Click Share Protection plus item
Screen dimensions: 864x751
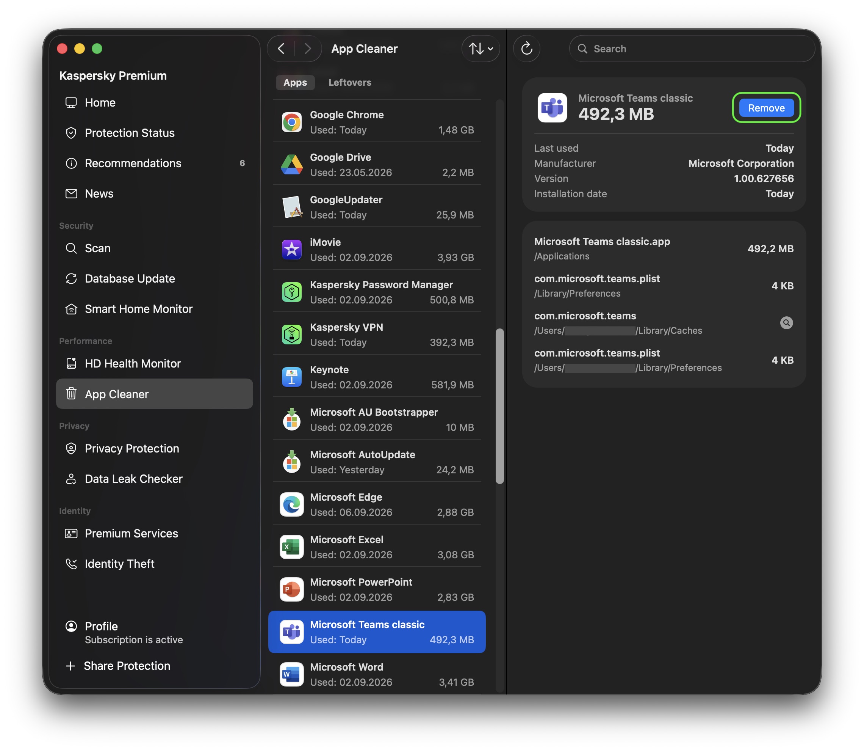pos(154,666)
